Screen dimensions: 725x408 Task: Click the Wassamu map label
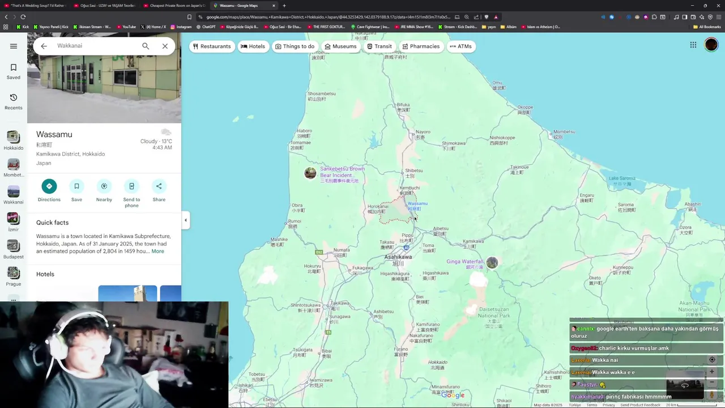[417, 206]
